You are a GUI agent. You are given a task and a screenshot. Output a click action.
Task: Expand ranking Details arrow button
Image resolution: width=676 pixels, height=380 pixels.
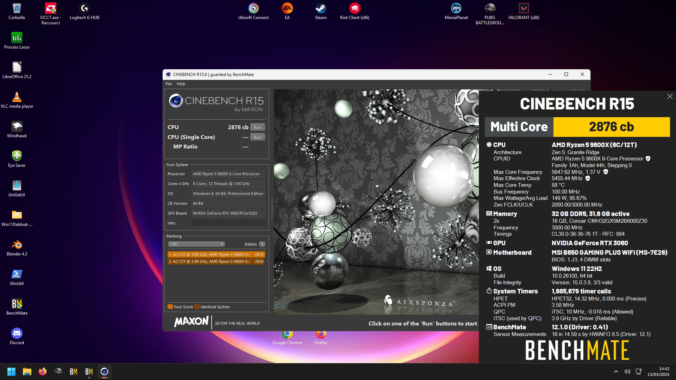pyautogui.click(x=262, y=244)
